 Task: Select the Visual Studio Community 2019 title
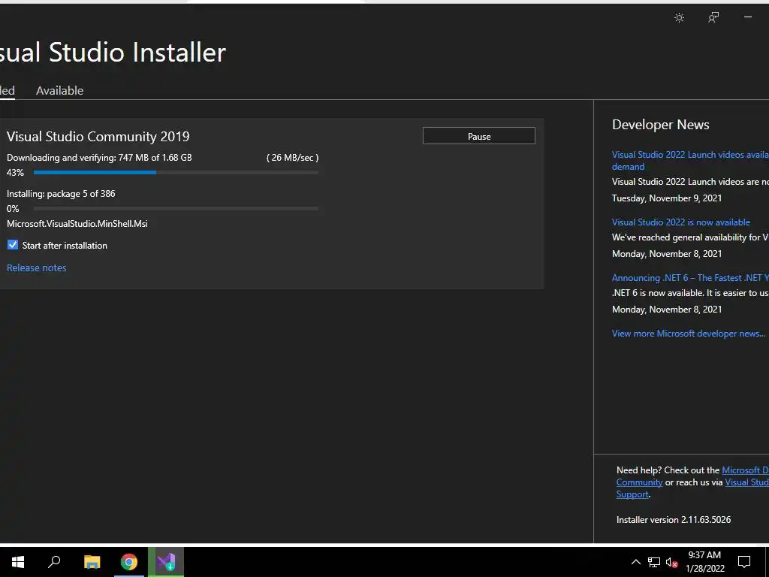[98, 137]
